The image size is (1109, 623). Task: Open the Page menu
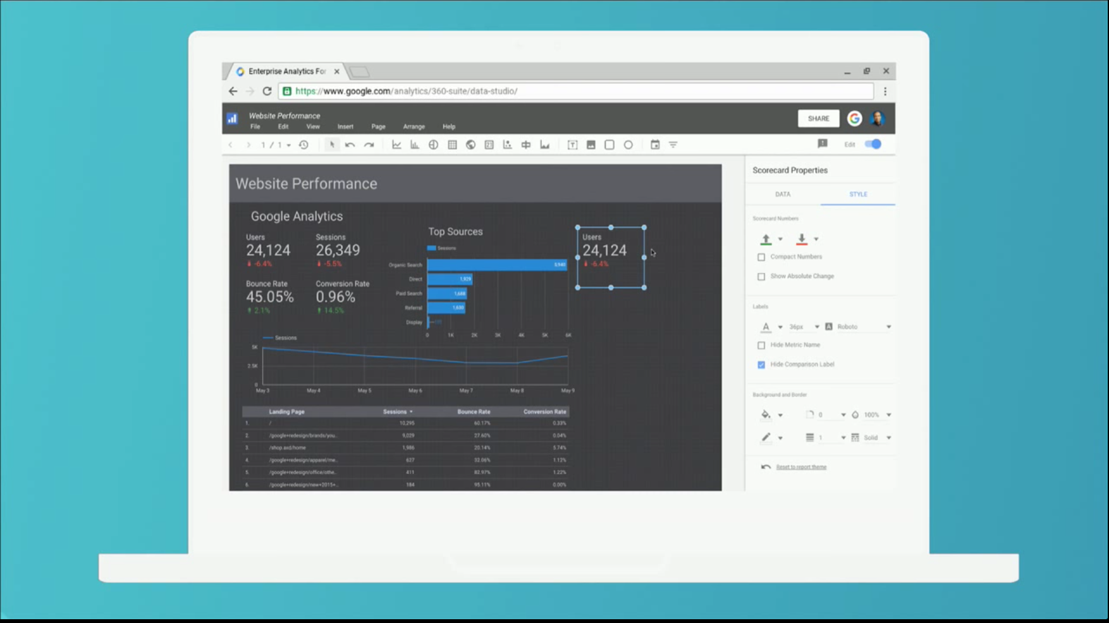[378, 126]
